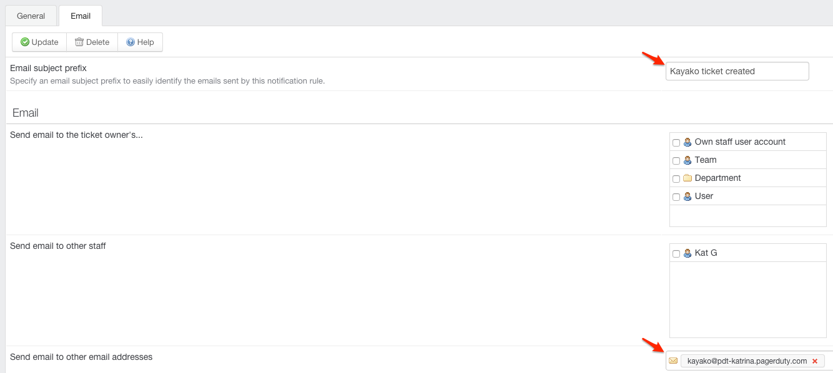Viewport: 833px width, 373px height.
Task: Click the green Update checkmark icon
Action: tap(25, 42)
